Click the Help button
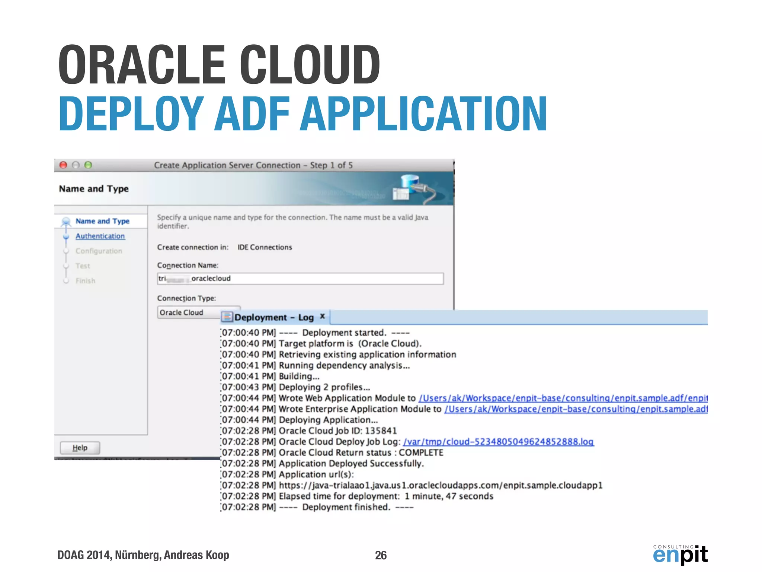The image size is (762, 572). (x=80, y=448)
